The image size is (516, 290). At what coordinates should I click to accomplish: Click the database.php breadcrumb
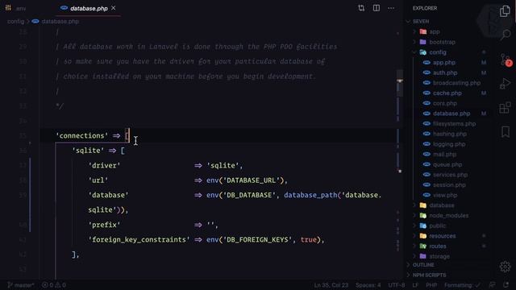[56, 22]
